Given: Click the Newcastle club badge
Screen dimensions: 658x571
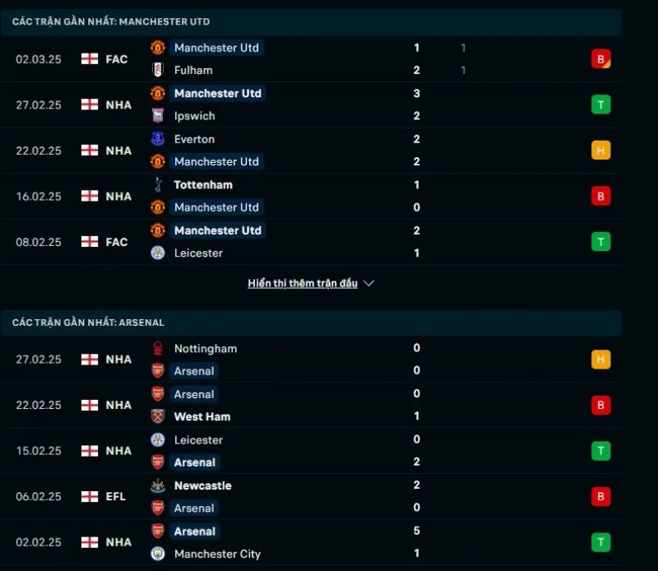Looking at the screenshot, I should coord(158,485).
